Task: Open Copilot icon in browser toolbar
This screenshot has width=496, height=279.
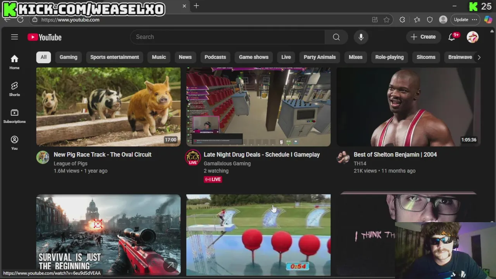Action: tap(488, 20)
